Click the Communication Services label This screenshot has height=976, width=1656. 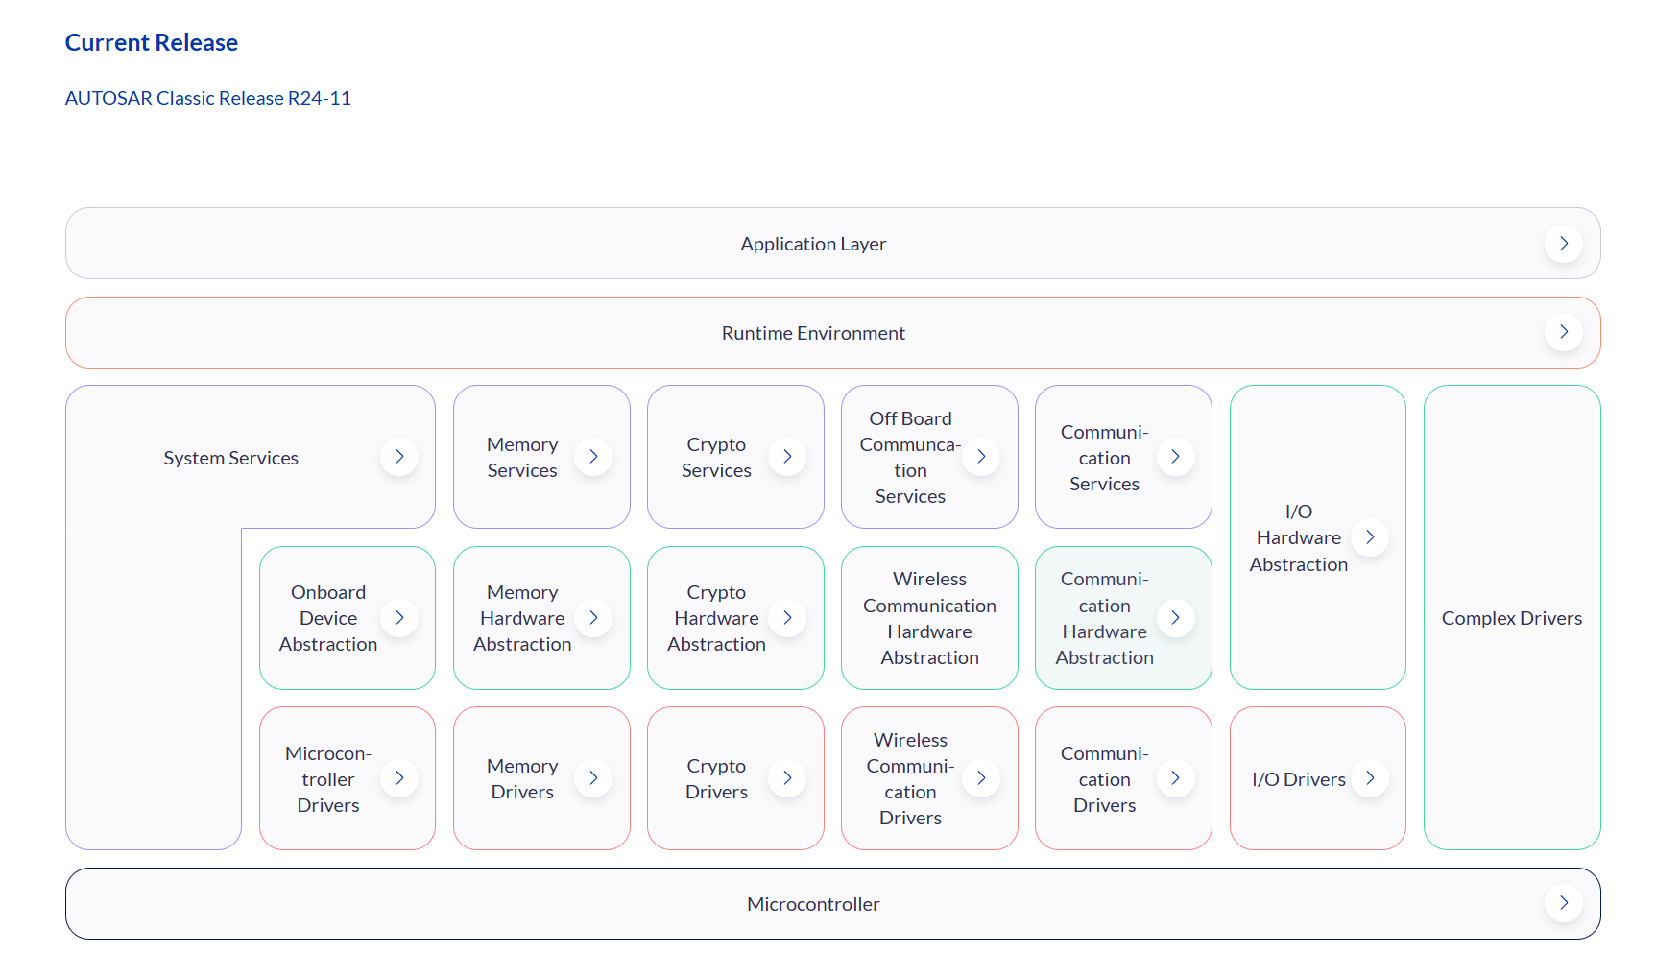(x=1104, y=458)
